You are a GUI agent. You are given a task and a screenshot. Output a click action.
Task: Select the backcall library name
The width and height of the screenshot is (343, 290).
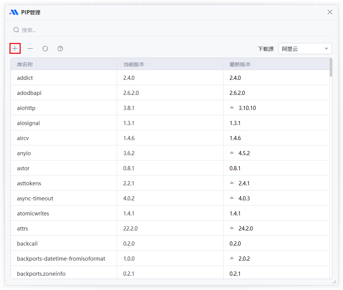coord(28,243)
